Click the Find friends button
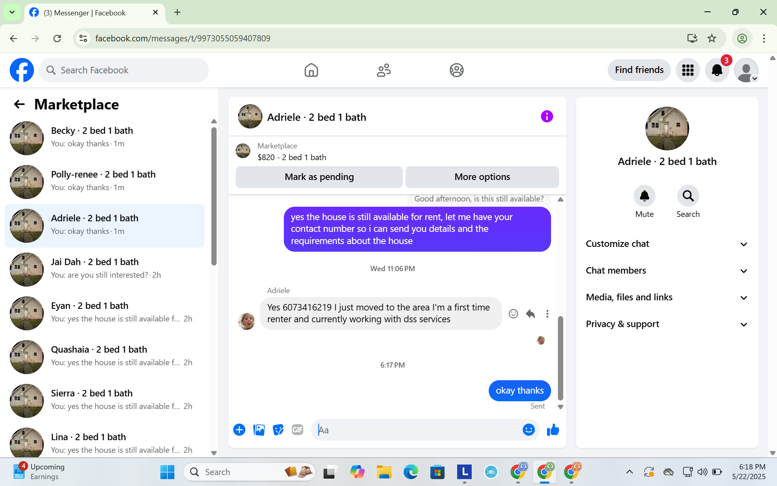 (639, 70)
